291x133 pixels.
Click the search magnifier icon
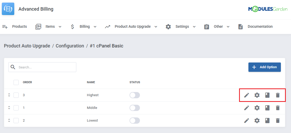(x=13, y=67)
